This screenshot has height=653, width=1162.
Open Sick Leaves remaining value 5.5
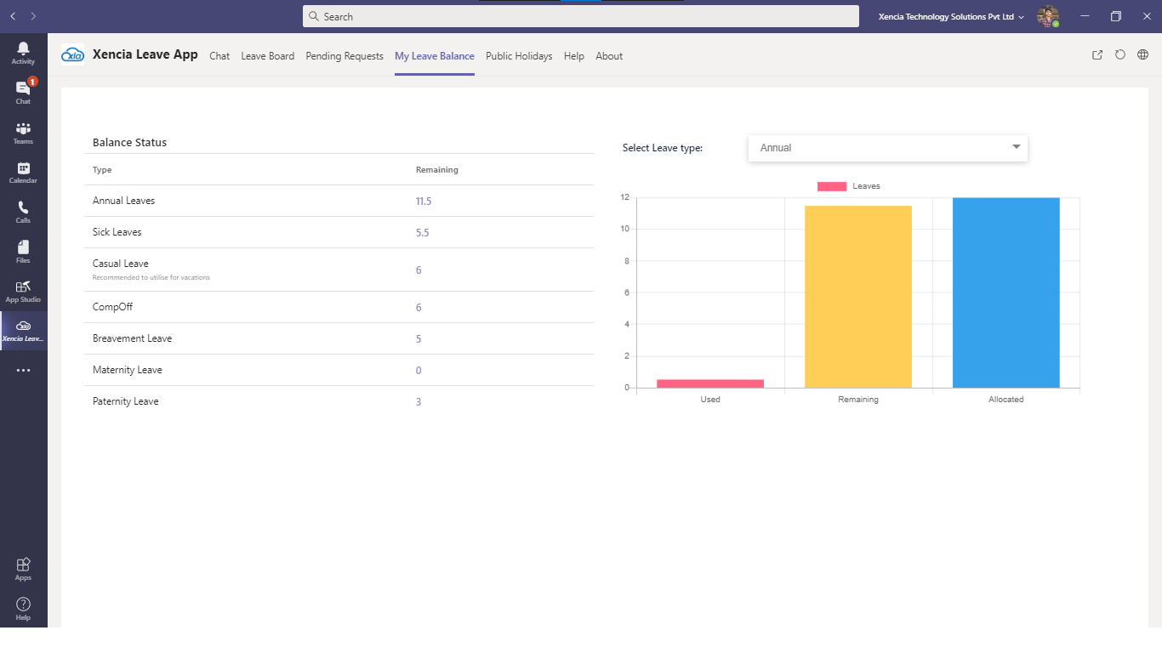point(421,232)
